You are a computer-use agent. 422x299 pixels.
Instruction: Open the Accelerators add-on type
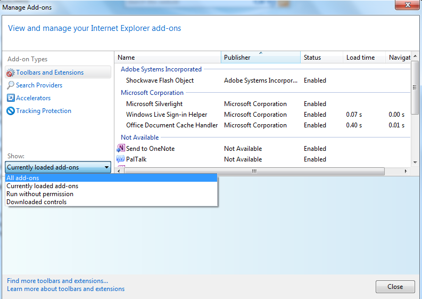(34, 98)
